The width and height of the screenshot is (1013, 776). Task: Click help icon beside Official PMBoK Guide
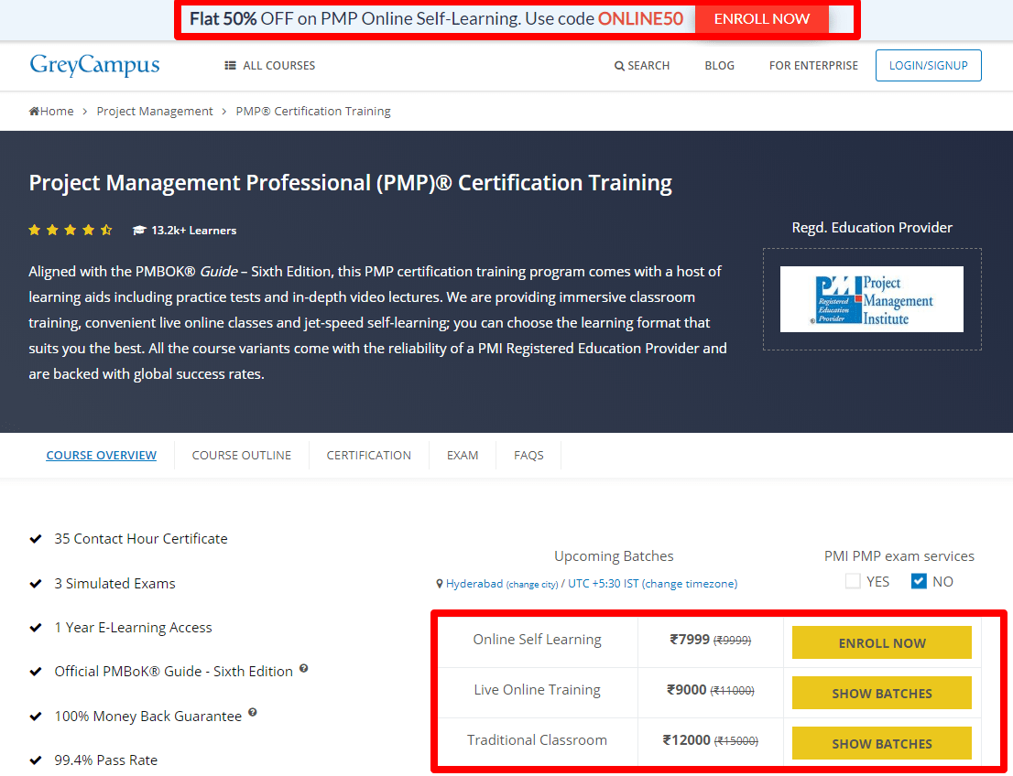pos(304,668)
